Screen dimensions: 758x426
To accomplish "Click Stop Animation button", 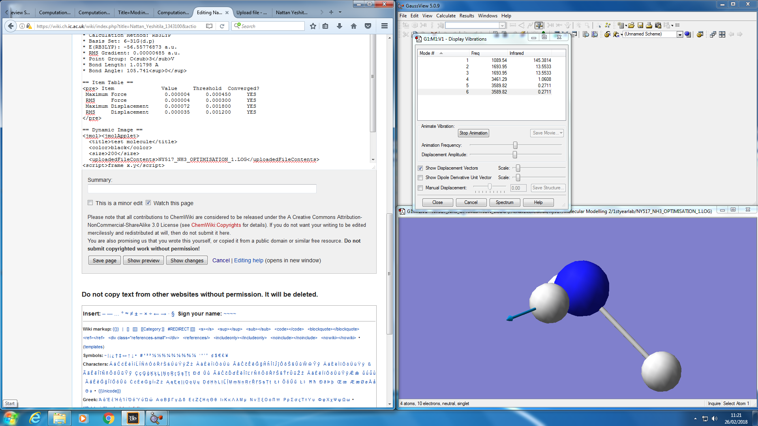I will pos(473,133).
